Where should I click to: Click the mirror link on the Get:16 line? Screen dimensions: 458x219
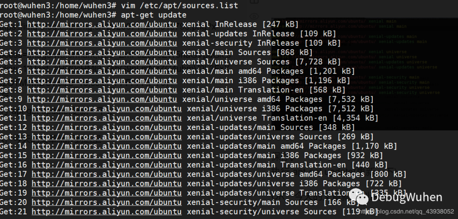click(x=106, y=165)
